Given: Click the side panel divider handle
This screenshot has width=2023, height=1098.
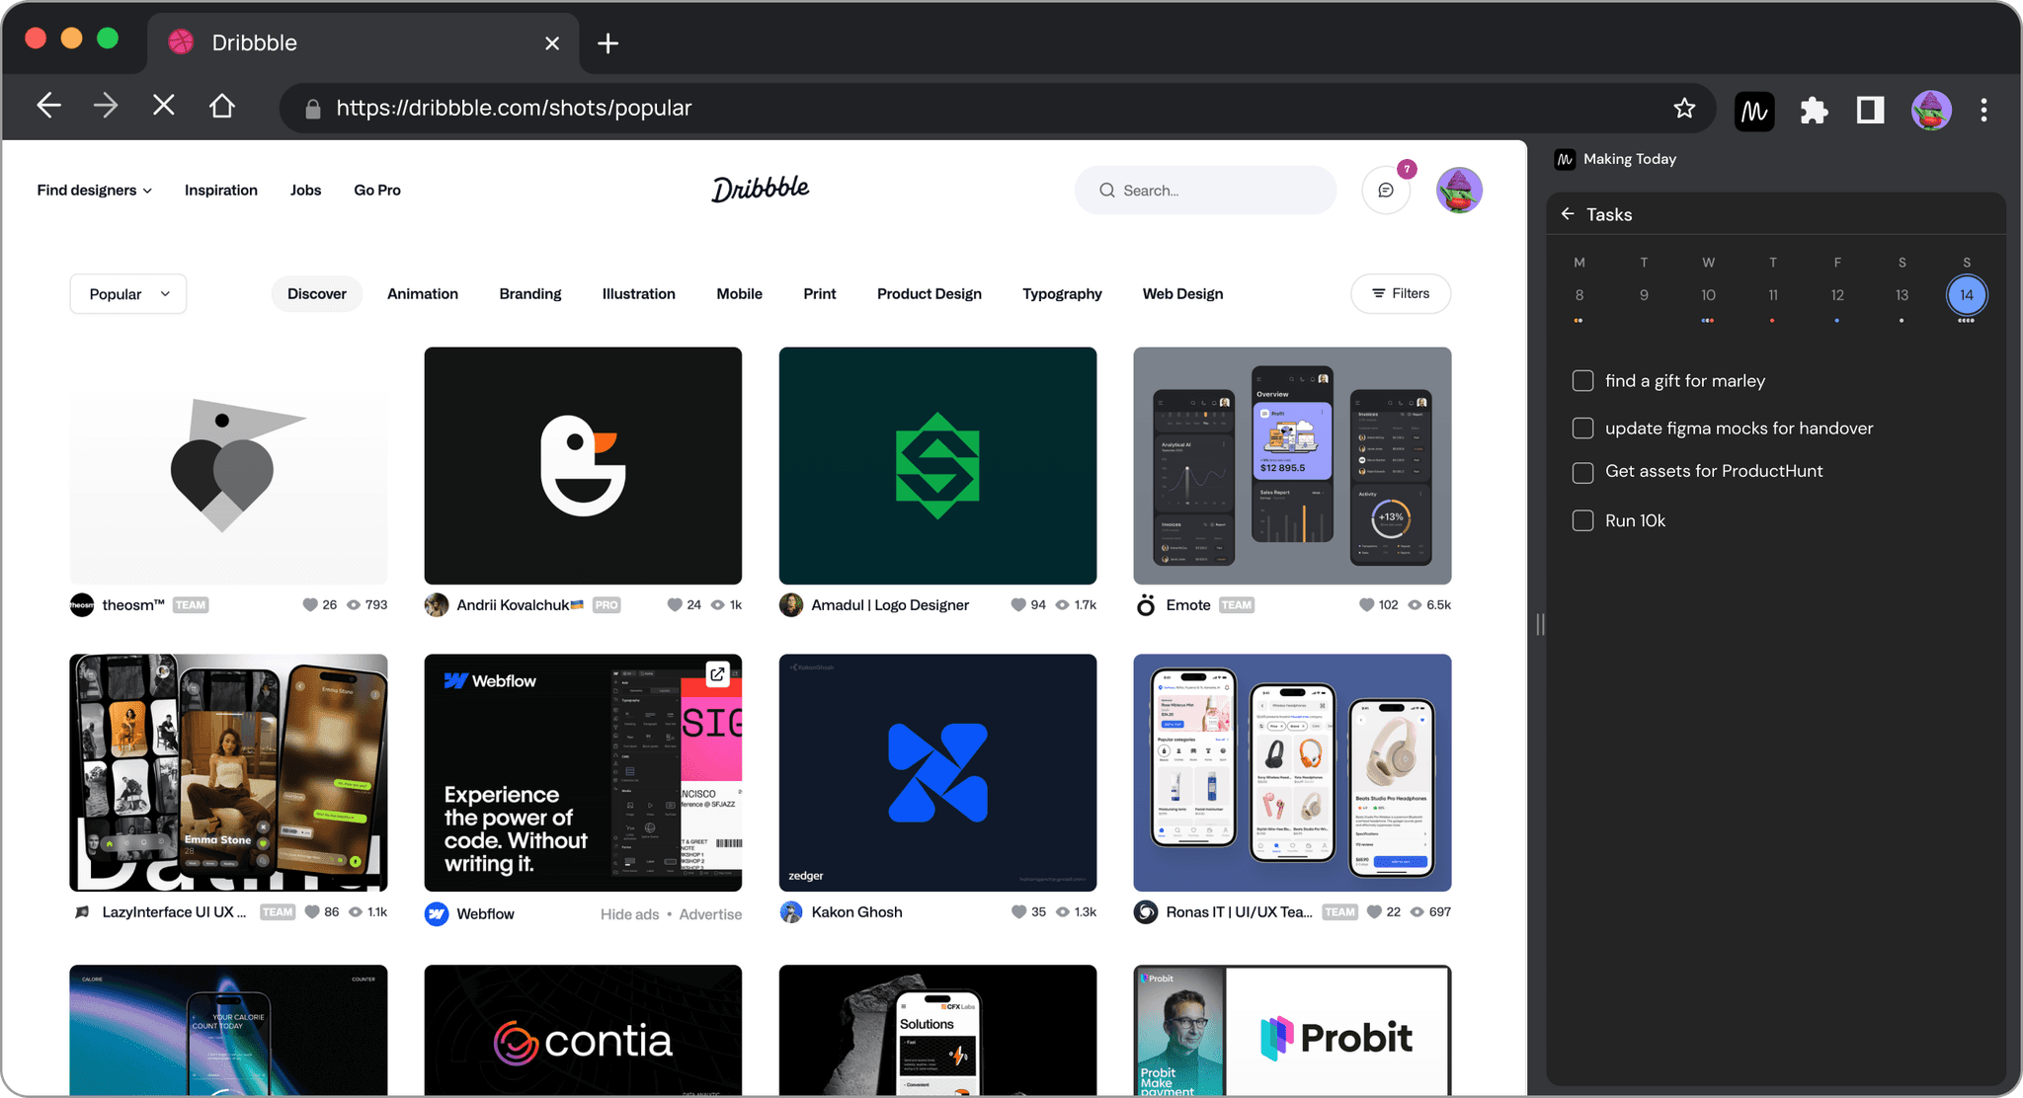Looking at the screenshot, I should (x=1540, y=624).
